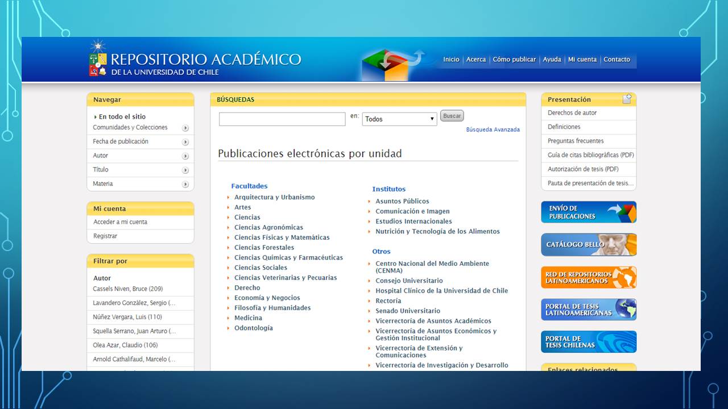
Task: Open Derechos de autor link
Action: [x=572, y=113]
